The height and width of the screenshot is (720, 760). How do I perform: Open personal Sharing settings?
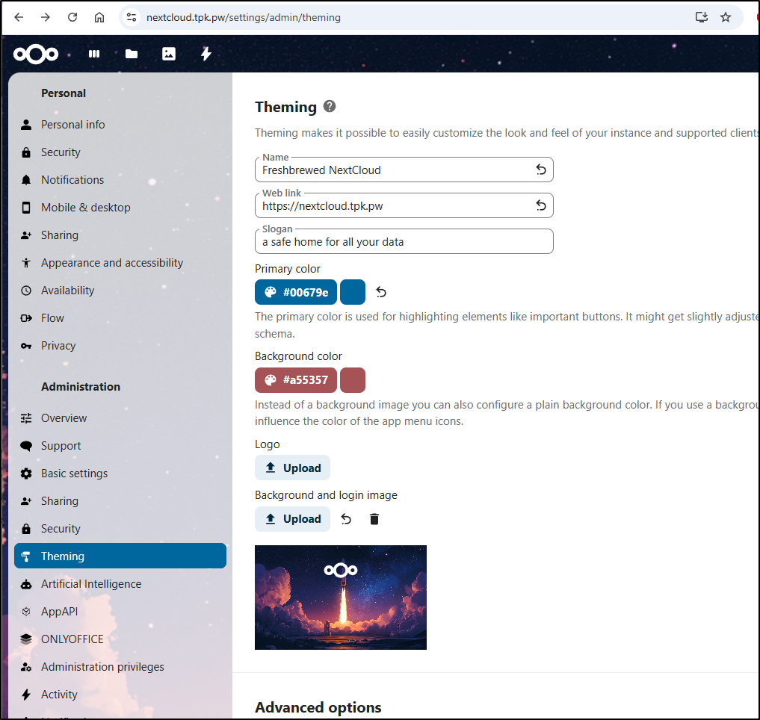120,235
